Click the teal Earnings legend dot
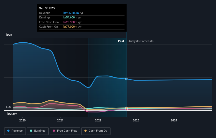This screenshot has width=216, height=138. pyautogui.click(x=31, y=131)
